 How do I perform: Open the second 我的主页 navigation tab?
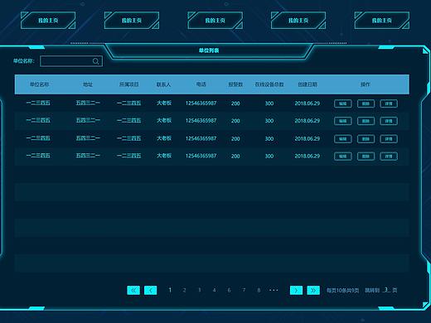pos(132,21)
